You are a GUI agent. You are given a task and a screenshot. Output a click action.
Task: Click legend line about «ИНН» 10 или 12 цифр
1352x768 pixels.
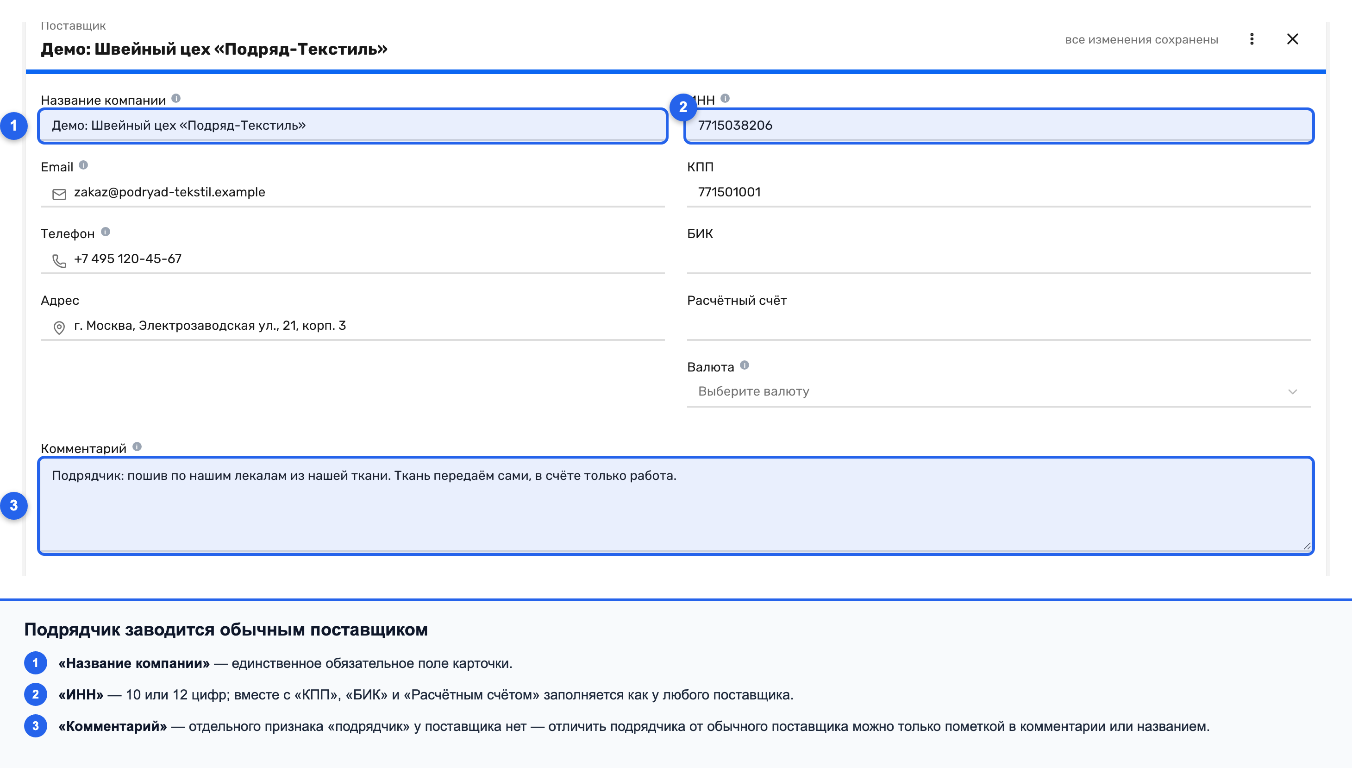click(426, 695)
